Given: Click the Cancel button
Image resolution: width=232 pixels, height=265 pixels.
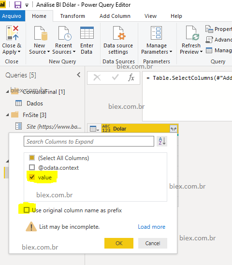Looking at the screenshot, I should pos(153,243).
